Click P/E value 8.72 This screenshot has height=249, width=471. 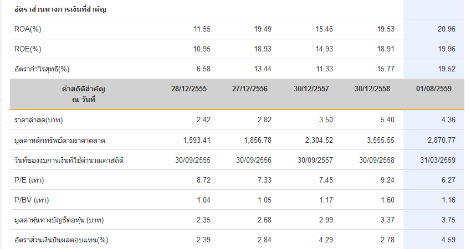[x=203, y=180]
